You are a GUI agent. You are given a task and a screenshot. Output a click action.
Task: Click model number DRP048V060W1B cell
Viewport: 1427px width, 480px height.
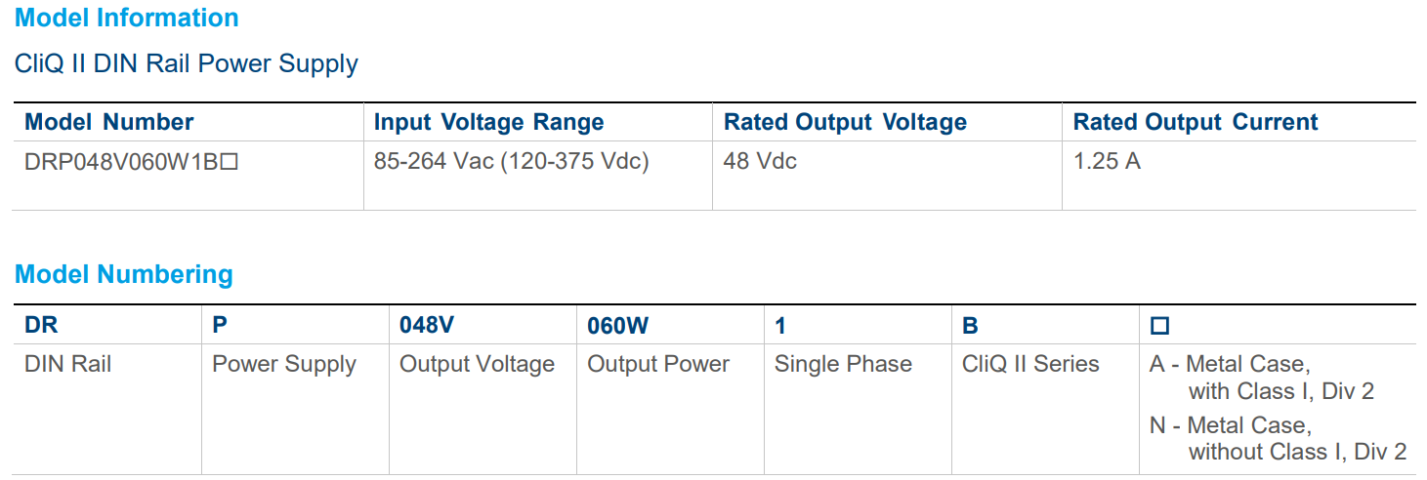pyautogui.click(x=132, y=162)
